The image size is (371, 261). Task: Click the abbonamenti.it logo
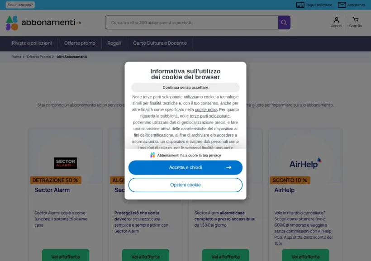pos(43,23)
